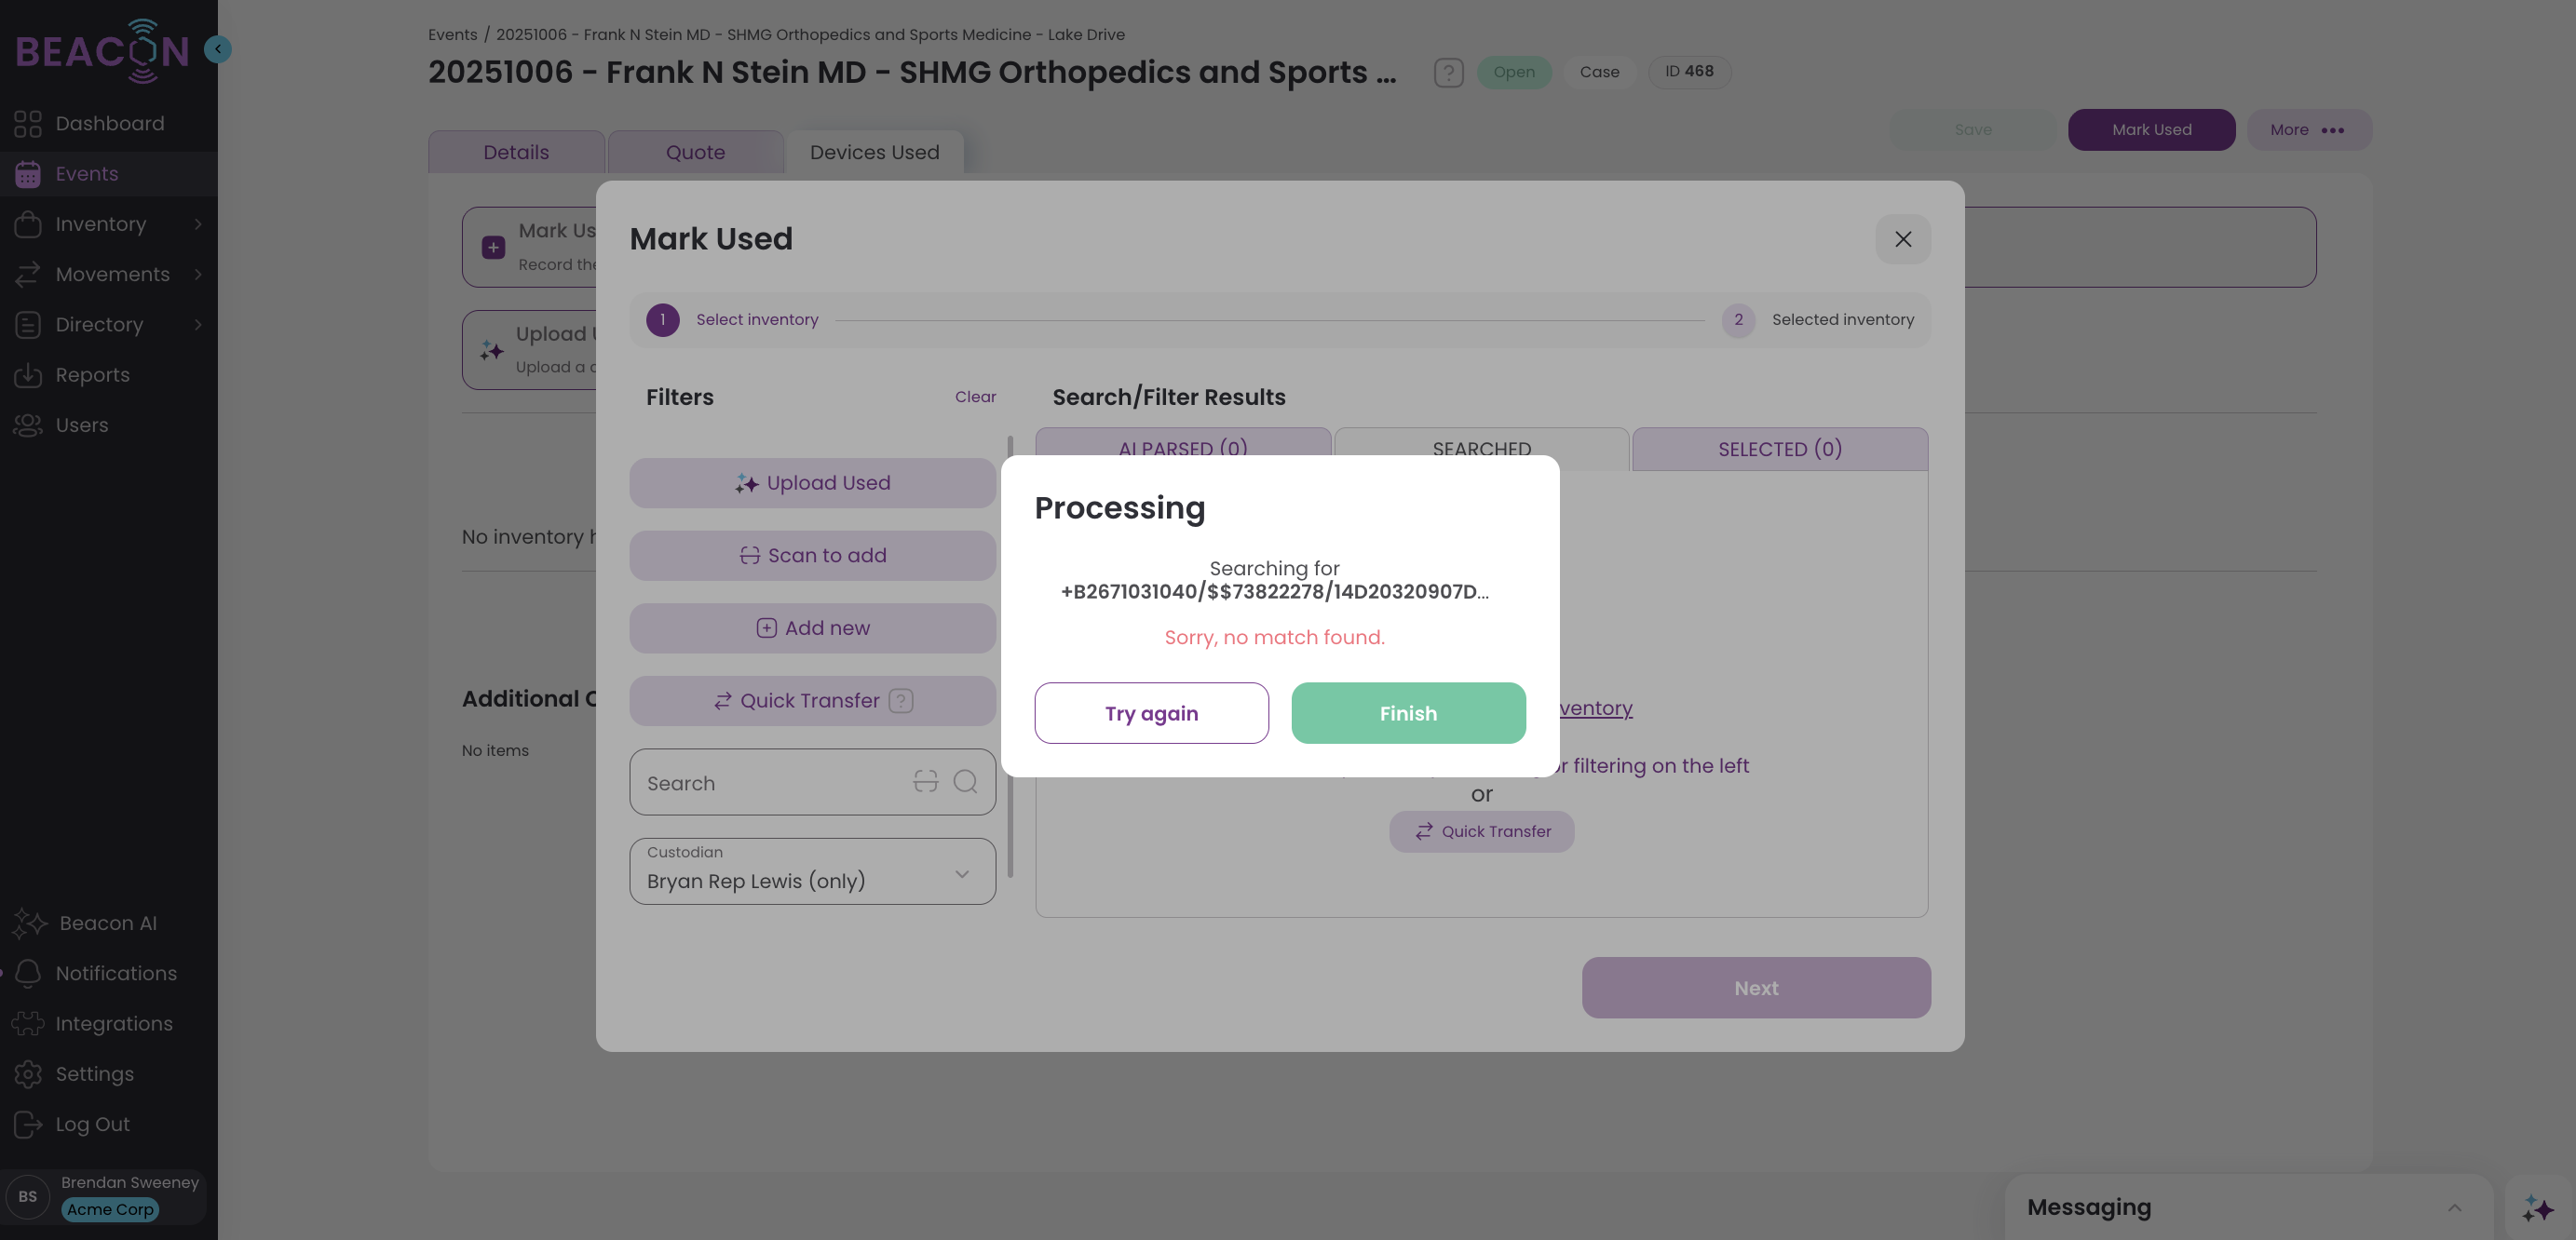The height and width of the screenshot is (1240, 2576).
Task: Click the Clear filters link
Action: coord(975,398)
